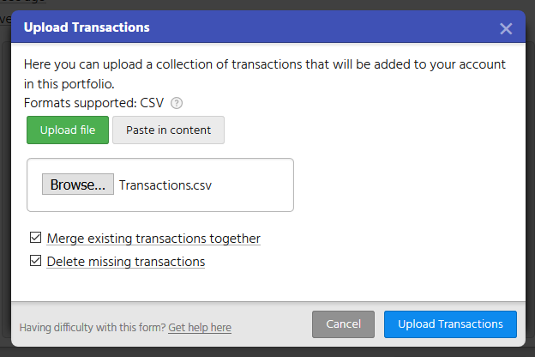Click the Transactions.csv file name
This screenshot has height=357, width=535.
(165, 185)
